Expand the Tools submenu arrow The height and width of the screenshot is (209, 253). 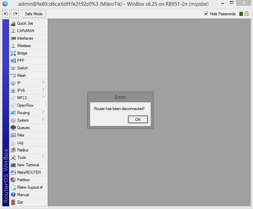pos(44,157)
